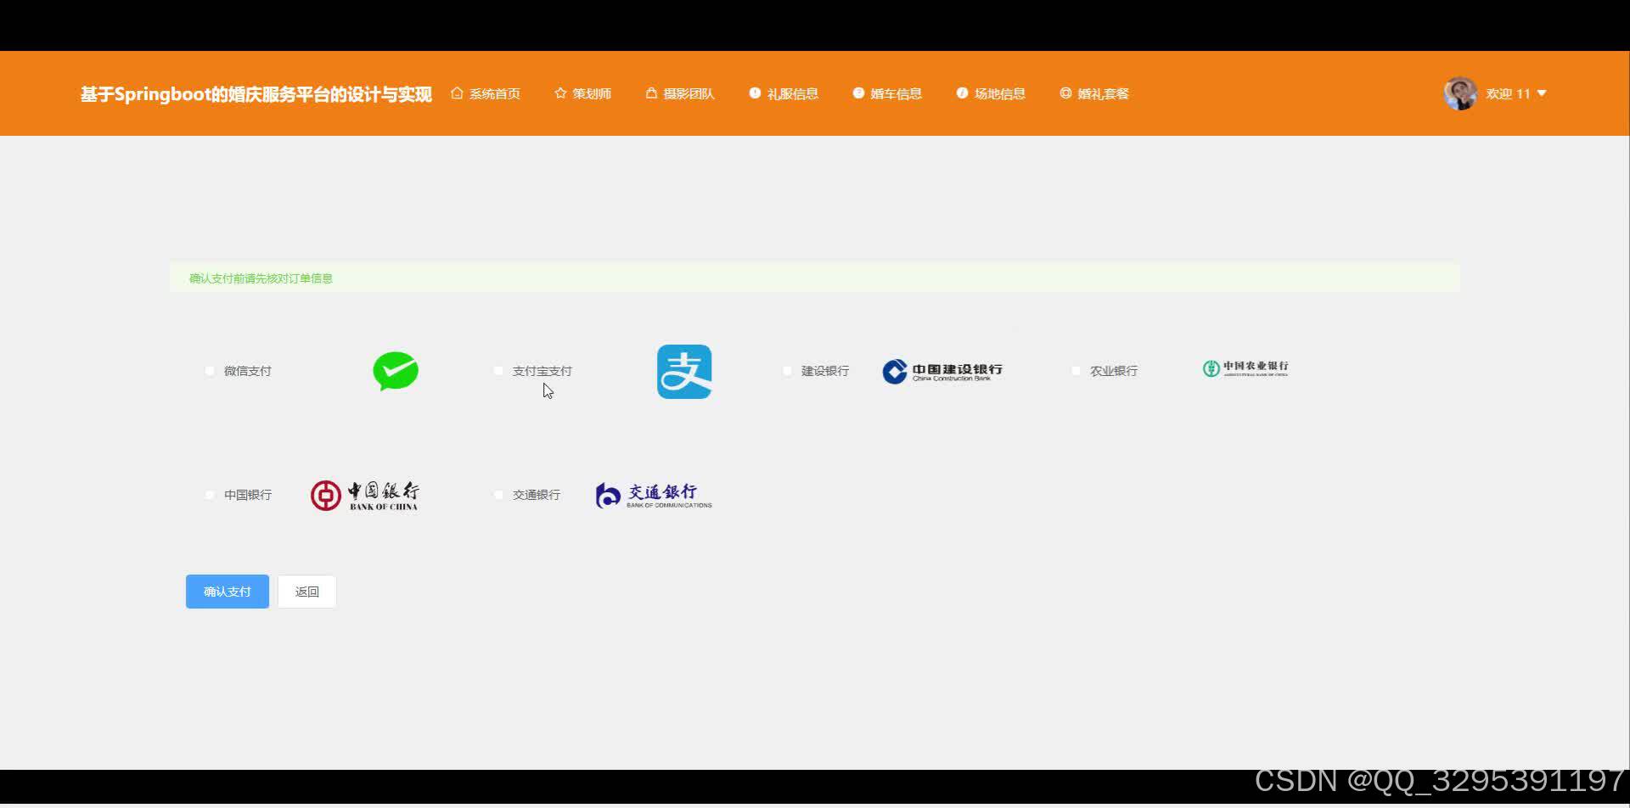The width and height of the screenshot is (1630, 808).
Task: Click the user avatar picture
Action: [1460, 93]
